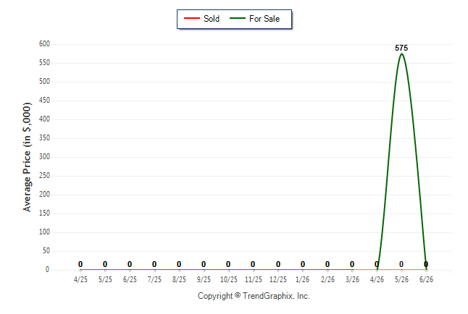Click the For Sale legend entry
The width and height of the screenshot is (468, 314).
[x=254, y=19]
